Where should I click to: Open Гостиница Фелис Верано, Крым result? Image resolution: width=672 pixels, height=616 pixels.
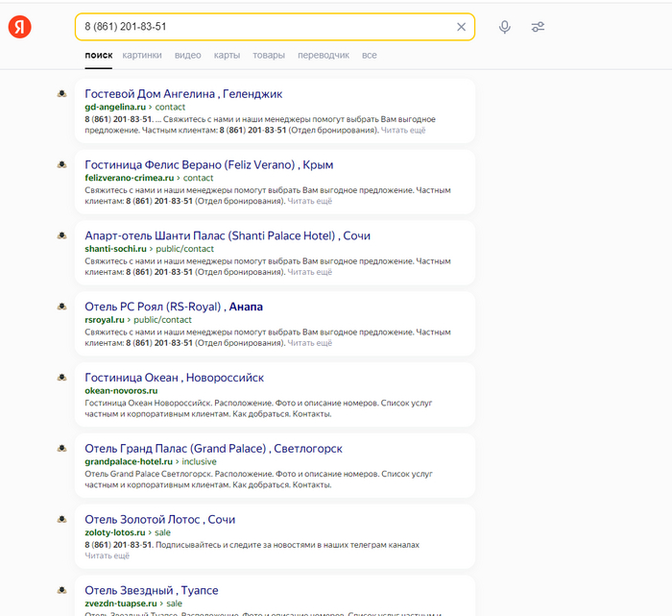coord(209,164)
